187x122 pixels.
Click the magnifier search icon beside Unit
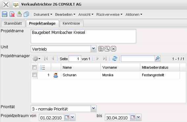(107, 49)
